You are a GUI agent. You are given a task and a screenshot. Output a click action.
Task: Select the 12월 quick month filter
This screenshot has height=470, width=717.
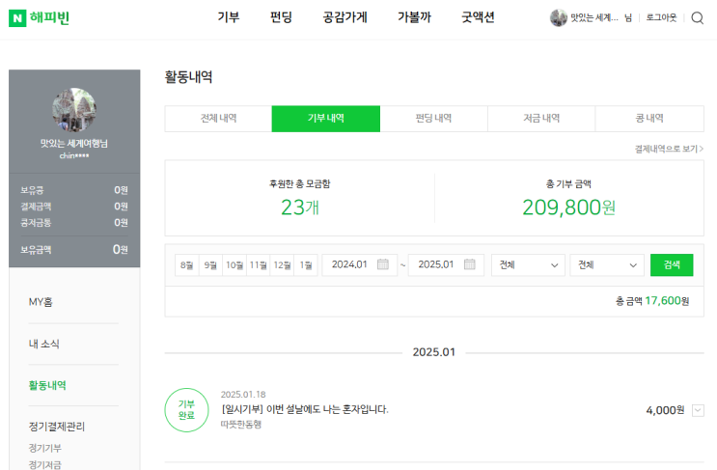pos(282,264)
